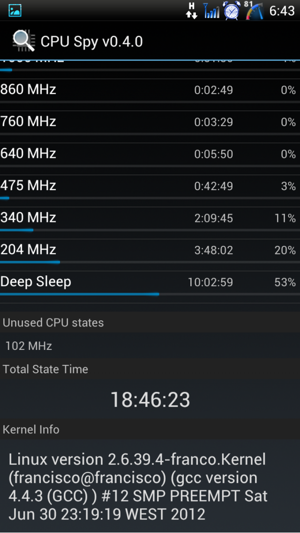Select the 204 MHz state row

pos(150,251)
